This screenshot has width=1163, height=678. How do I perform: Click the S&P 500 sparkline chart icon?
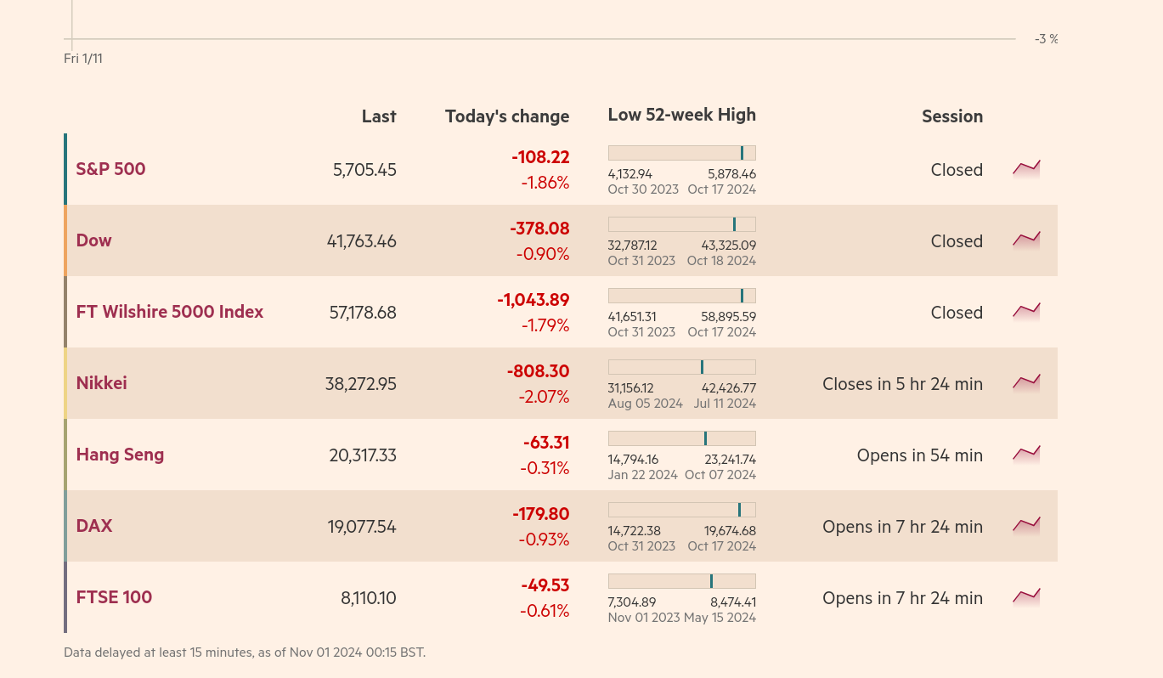[1026, 168]
